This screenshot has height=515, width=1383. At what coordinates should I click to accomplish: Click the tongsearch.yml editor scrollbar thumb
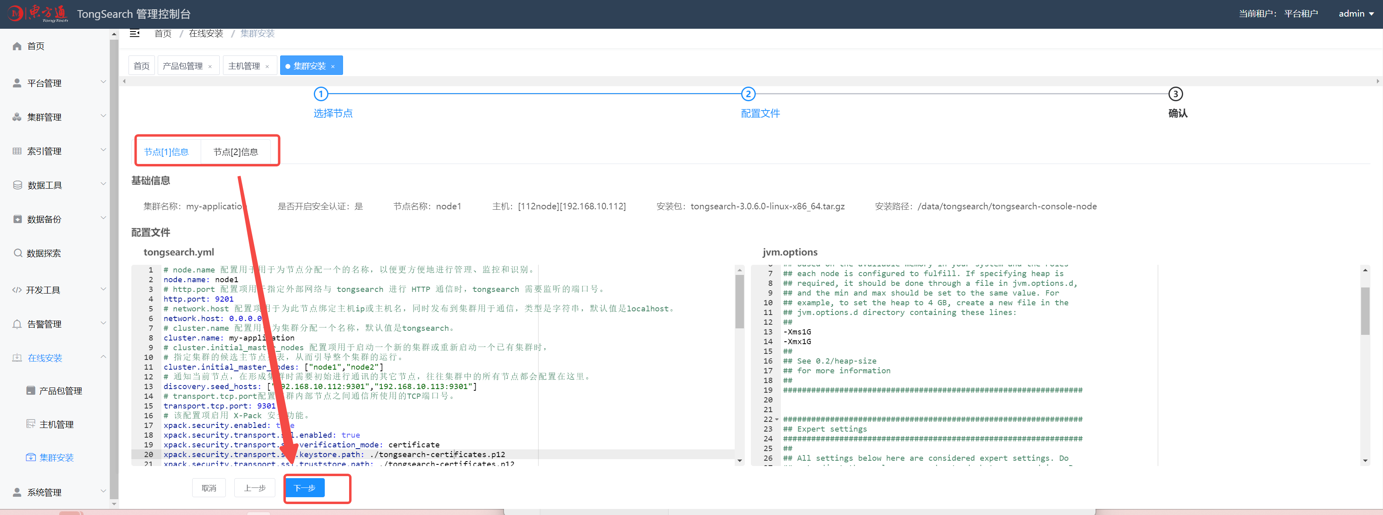pos(739,301)
